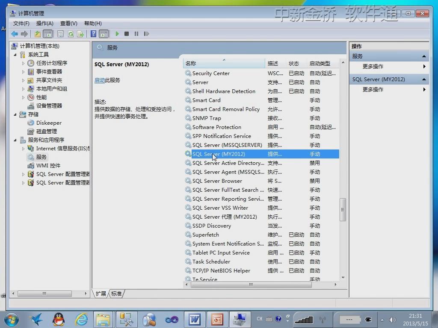Click the Pause service toolbar button
Image resolution: width=438 pixels, height=328 pixels.
136,34
